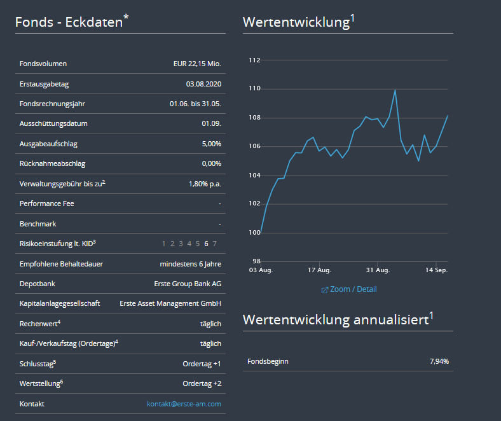Click footnote 3 on Risikoeinstufung lt. KID
This screenshot has width=501, height=421.
click(94, 242)
